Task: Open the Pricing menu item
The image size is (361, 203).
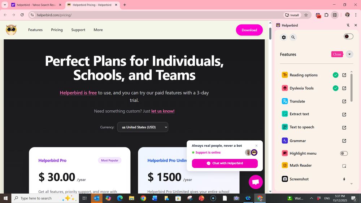Action: click(x=57, y=30)
